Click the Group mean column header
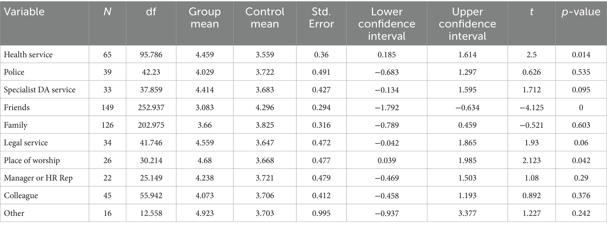Image resolution: width=607 pixels, height=227 pixels. pos(205,18)
